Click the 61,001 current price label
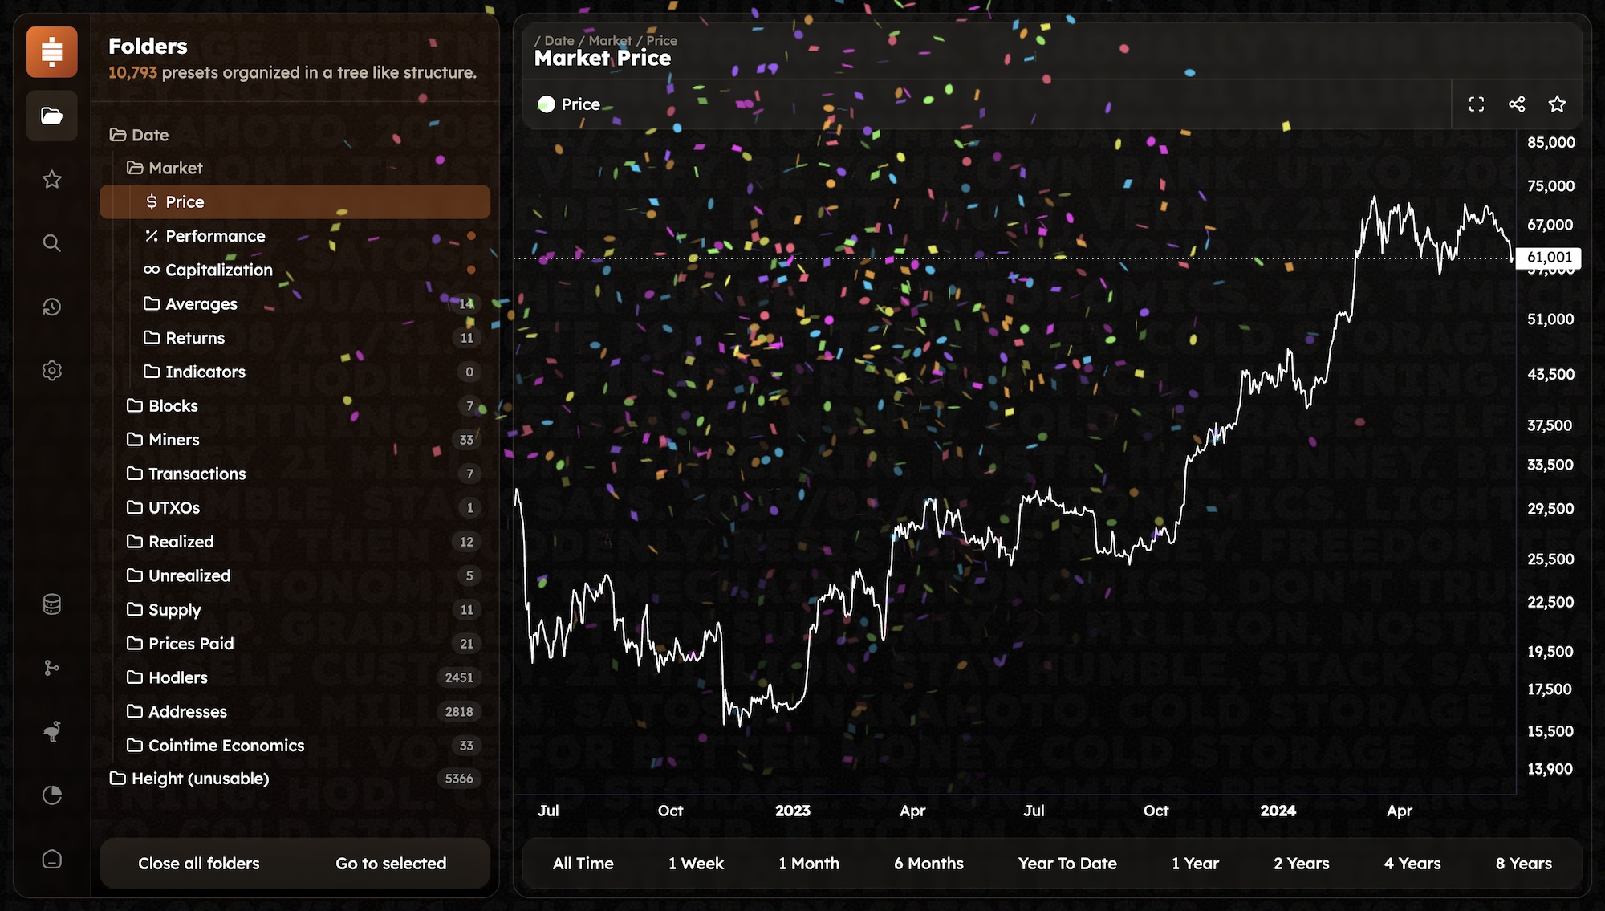Viewport: 1605px width, 911px height. click(x=1549, y=258)
